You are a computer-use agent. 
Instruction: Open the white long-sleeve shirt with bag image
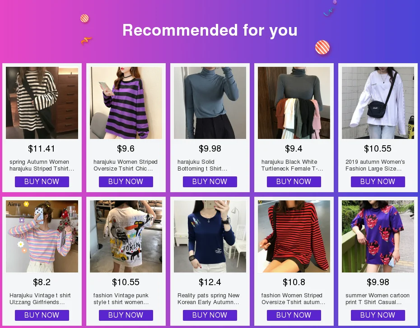pyautogui.click(x=378, y=103)
